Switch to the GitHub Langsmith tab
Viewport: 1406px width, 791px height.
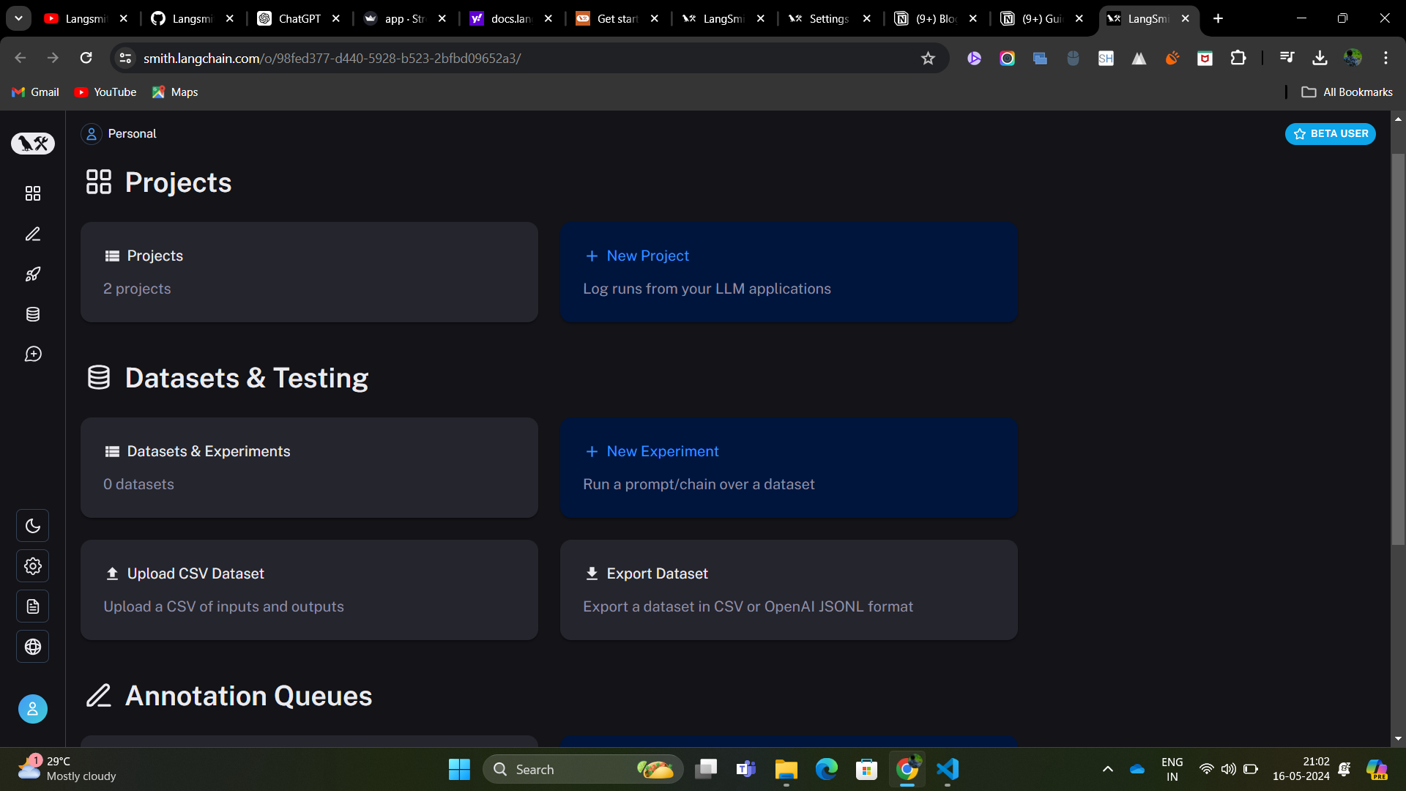click(192, 19)
